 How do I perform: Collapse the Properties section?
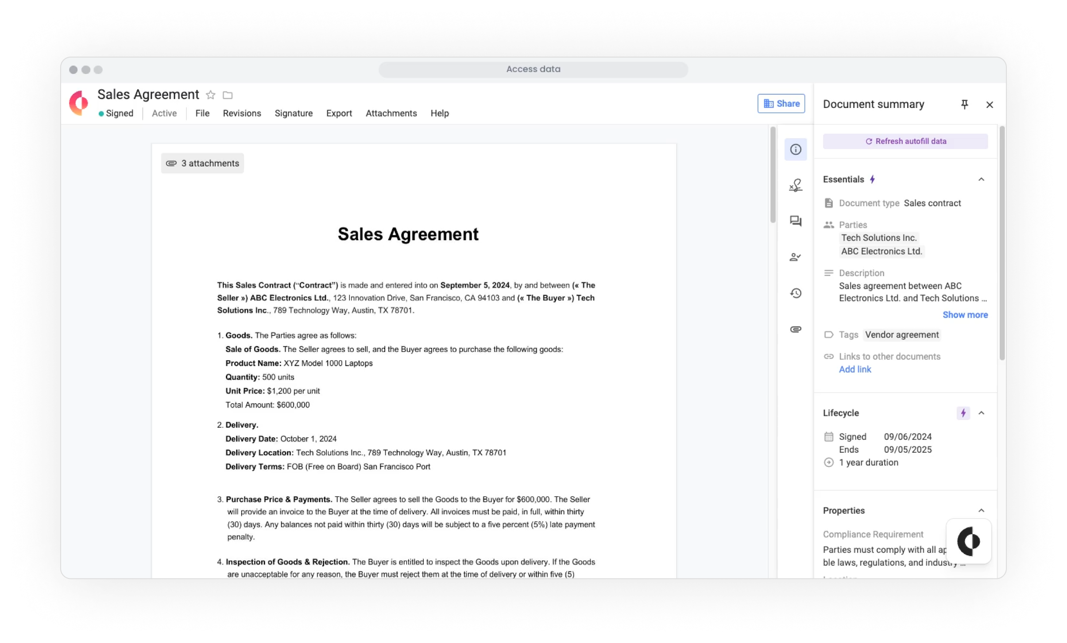pos(981,511)
